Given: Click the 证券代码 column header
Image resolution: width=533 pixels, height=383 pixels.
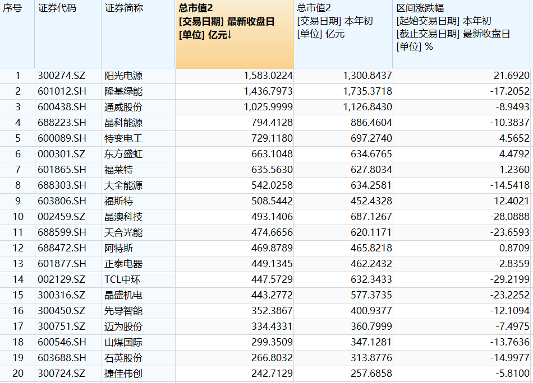Looking at the screenshot, I should click(57, 8).
